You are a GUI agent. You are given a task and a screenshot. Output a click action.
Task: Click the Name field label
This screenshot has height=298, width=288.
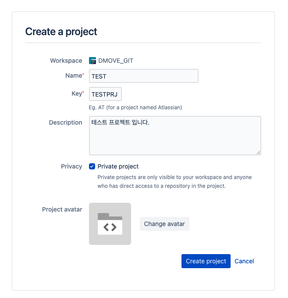click(x=73, y=75)
